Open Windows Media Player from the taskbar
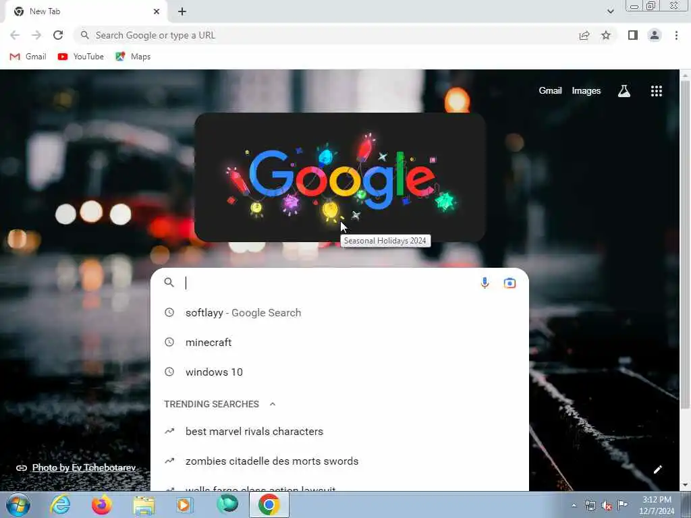691x518 pixels. click(x=185, y=505)
